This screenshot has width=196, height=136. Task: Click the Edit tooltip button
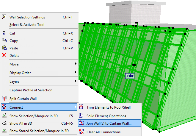[x=130, y=76]
